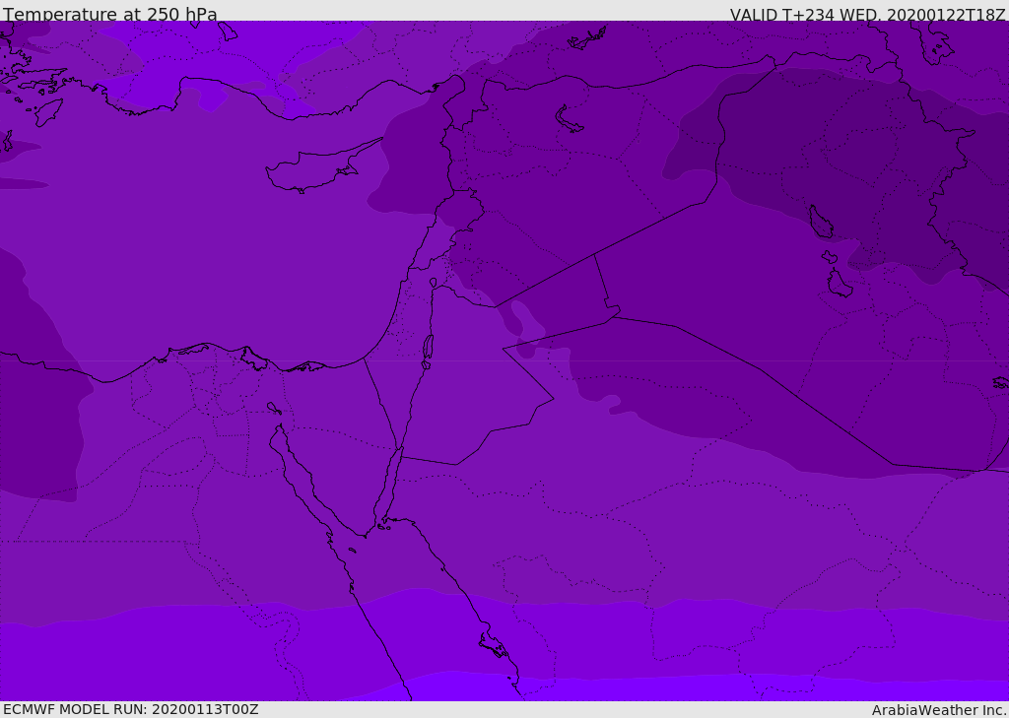Click the 'VALID T+234' timestamp label
The height and width of the screenshot is (718, 1009).
[867, 15]
